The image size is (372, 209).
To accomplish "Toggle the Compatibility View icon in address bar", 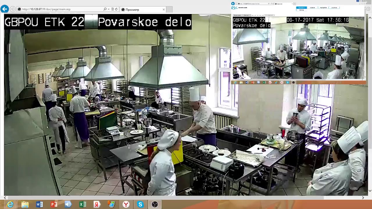I will pyautogui.click(x=112, y=9).
